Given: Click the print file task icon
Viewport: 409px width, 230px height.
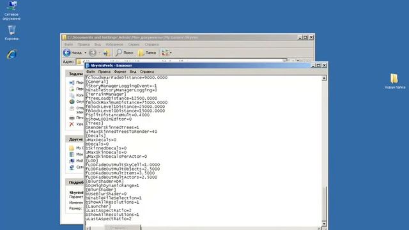Looking at the screenshot, I should pos(72,118).
